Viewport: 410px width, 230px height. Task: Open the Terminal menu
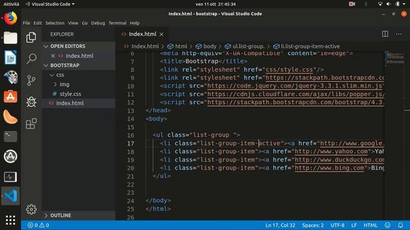tap(117, 23)
